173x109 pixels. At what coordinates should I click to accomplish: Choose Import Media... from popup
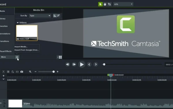(x=21, y=47)
